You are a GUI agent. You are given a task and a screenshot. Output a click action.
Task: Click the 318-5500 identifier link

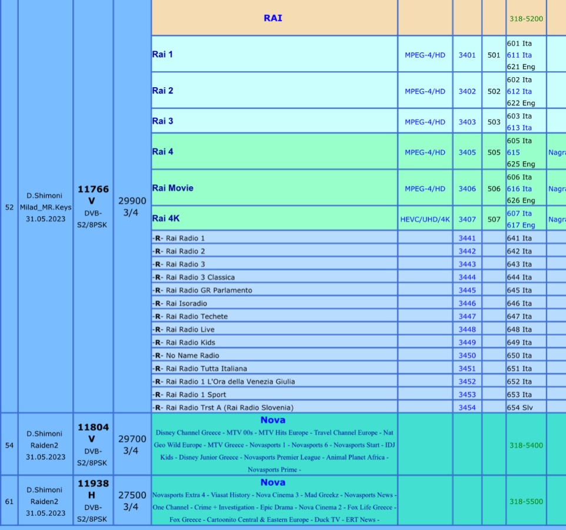526,502
